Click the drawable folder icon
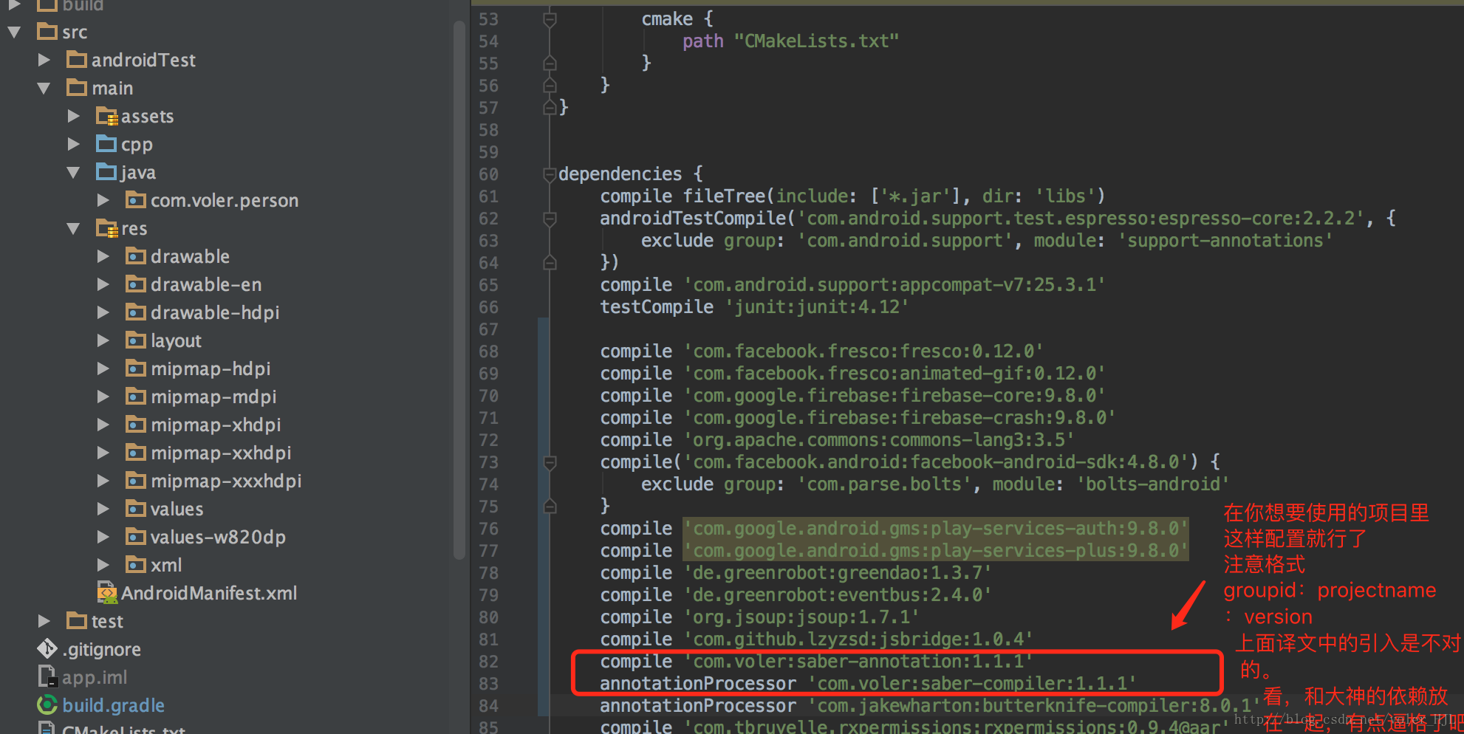This screenshot has height=734, width=1464. (136, 255)
